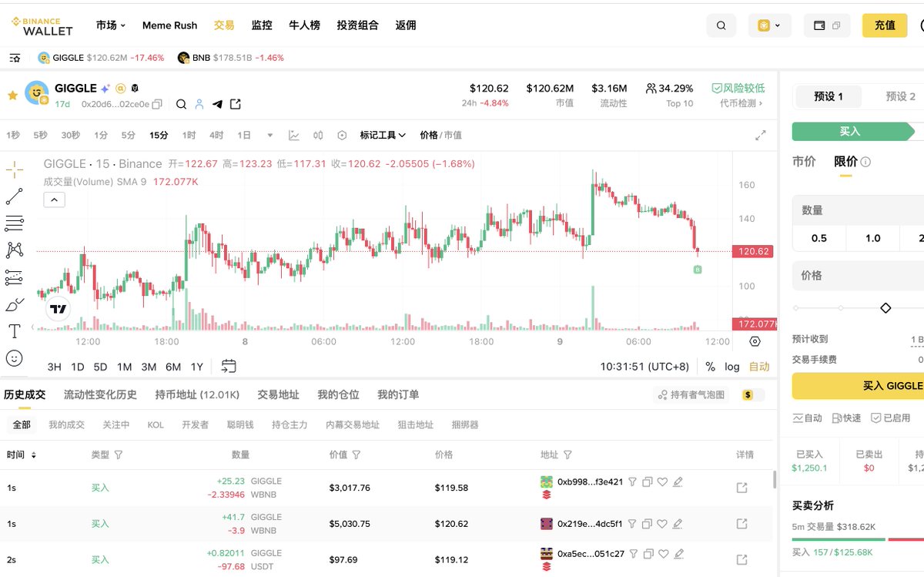Screen dimensions: 924x577
Task: Select the crosshair cursor tool
Action: pos(14,169)
